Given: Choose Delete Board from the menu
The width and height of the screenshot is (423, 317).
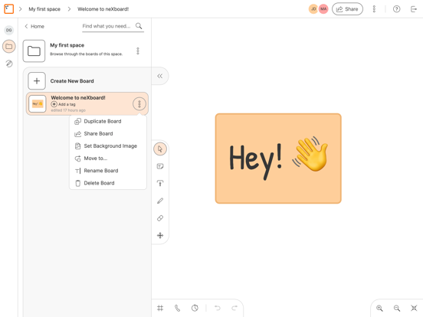Looking at the screenshot, I should tap(108, 183).
